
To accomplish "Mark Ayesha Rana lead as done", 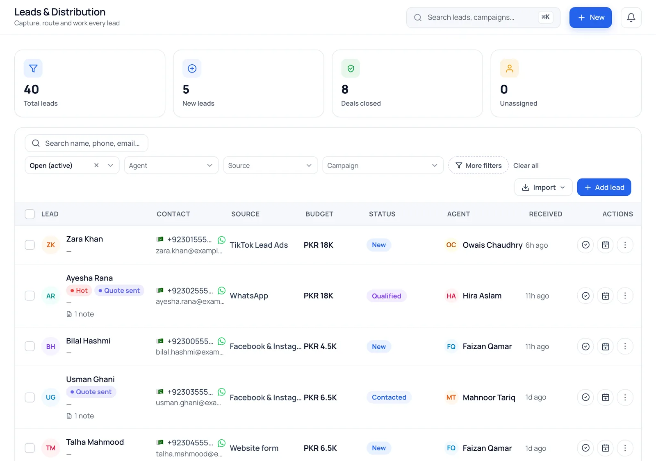I will 585,296.
